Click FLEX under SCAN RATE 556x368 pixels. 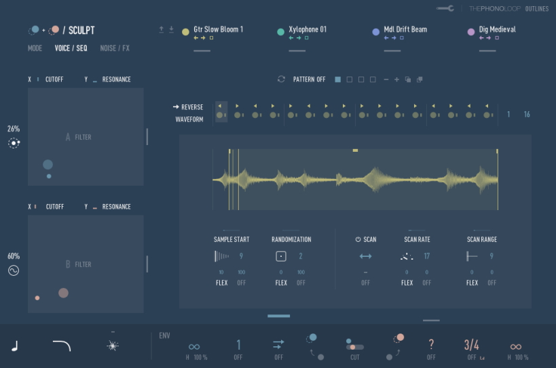pyautogui.click(x=407, y=283)
